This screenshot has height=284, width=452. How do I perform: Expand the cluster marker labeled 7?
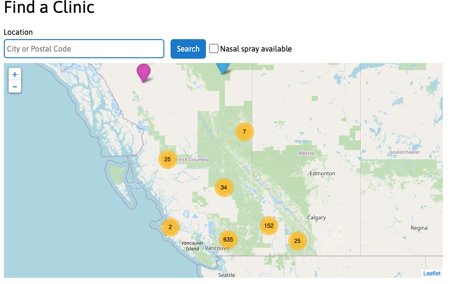[245, 132]
